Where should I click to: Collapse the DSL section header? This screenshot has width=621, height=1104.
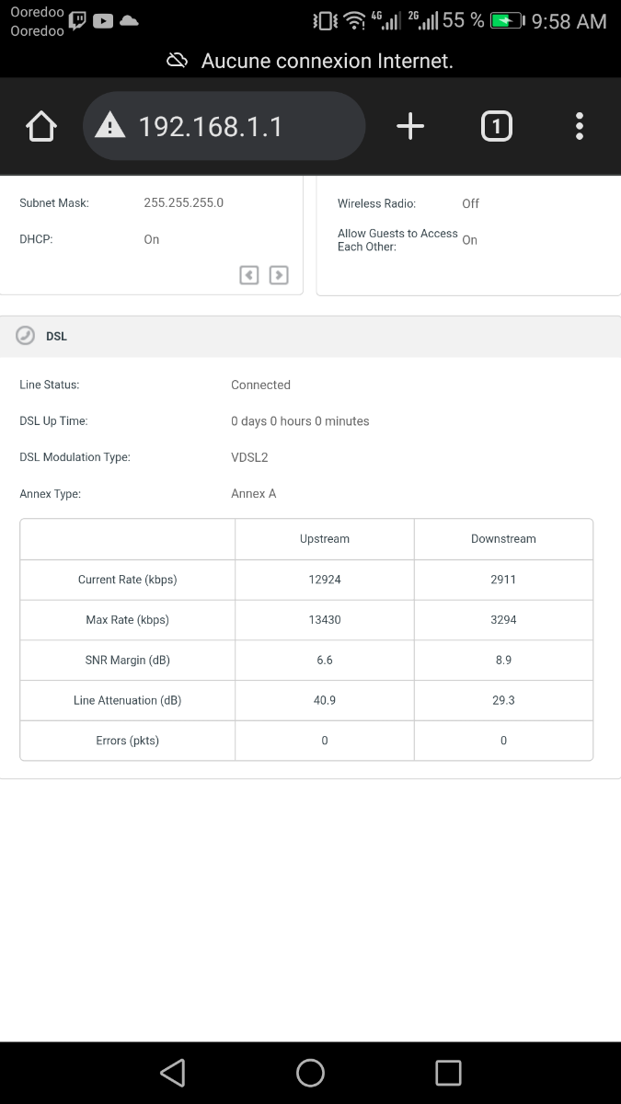(310, 337)
